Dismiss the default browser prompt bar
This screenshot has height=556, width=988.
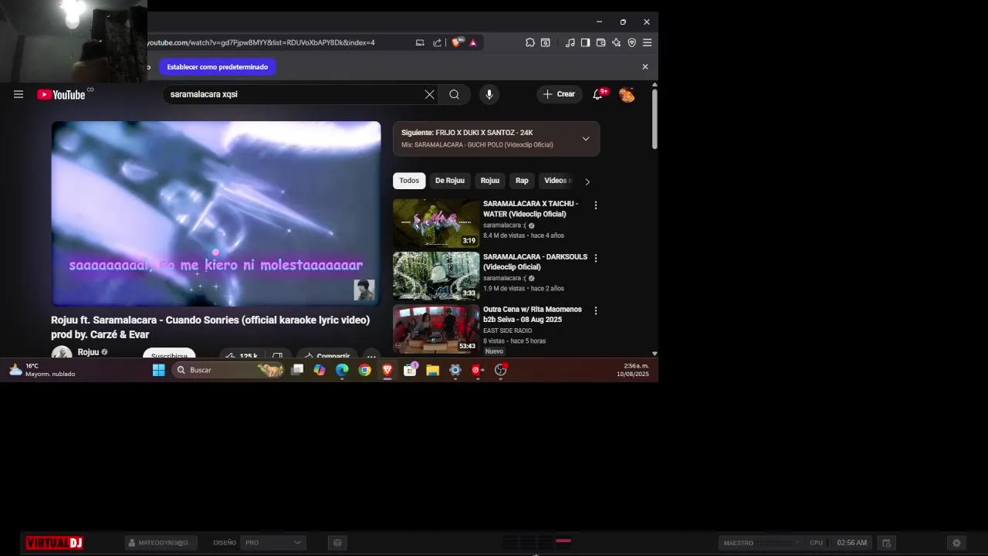coord(645,66)
